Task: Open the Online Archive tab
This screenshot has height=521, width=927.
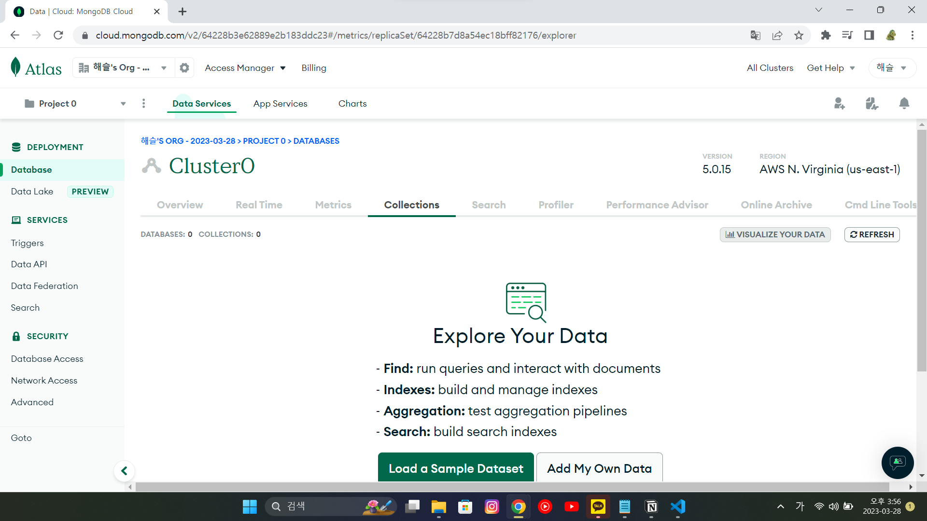Action: tap(776, 205)
